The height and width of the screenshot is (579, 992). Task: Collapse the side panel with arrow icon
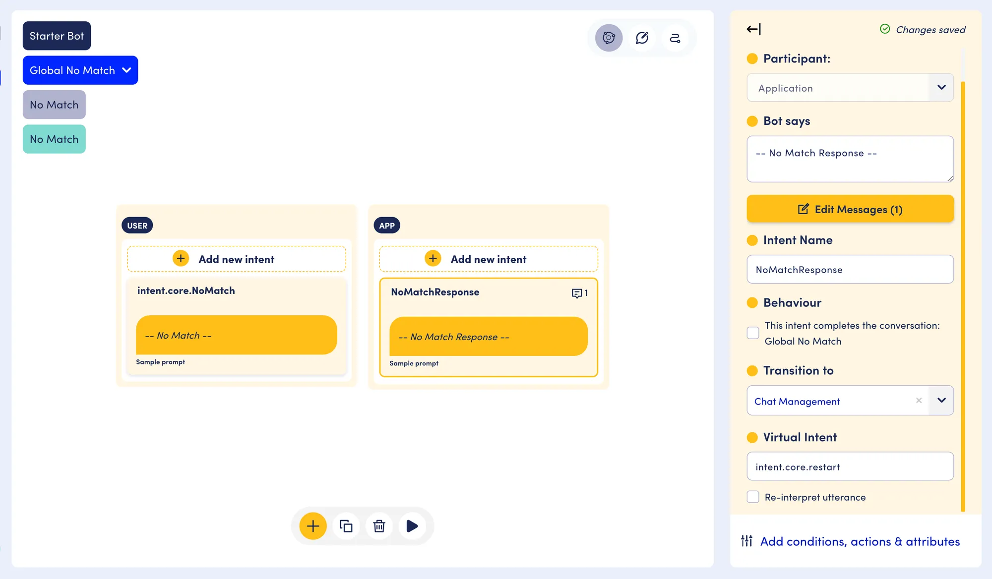click(753, 29)
